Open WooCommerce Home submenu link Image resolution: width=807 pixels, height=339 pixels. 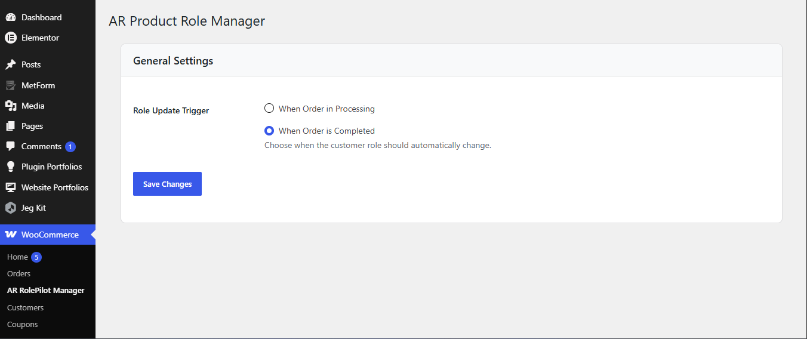pos(17,257)
